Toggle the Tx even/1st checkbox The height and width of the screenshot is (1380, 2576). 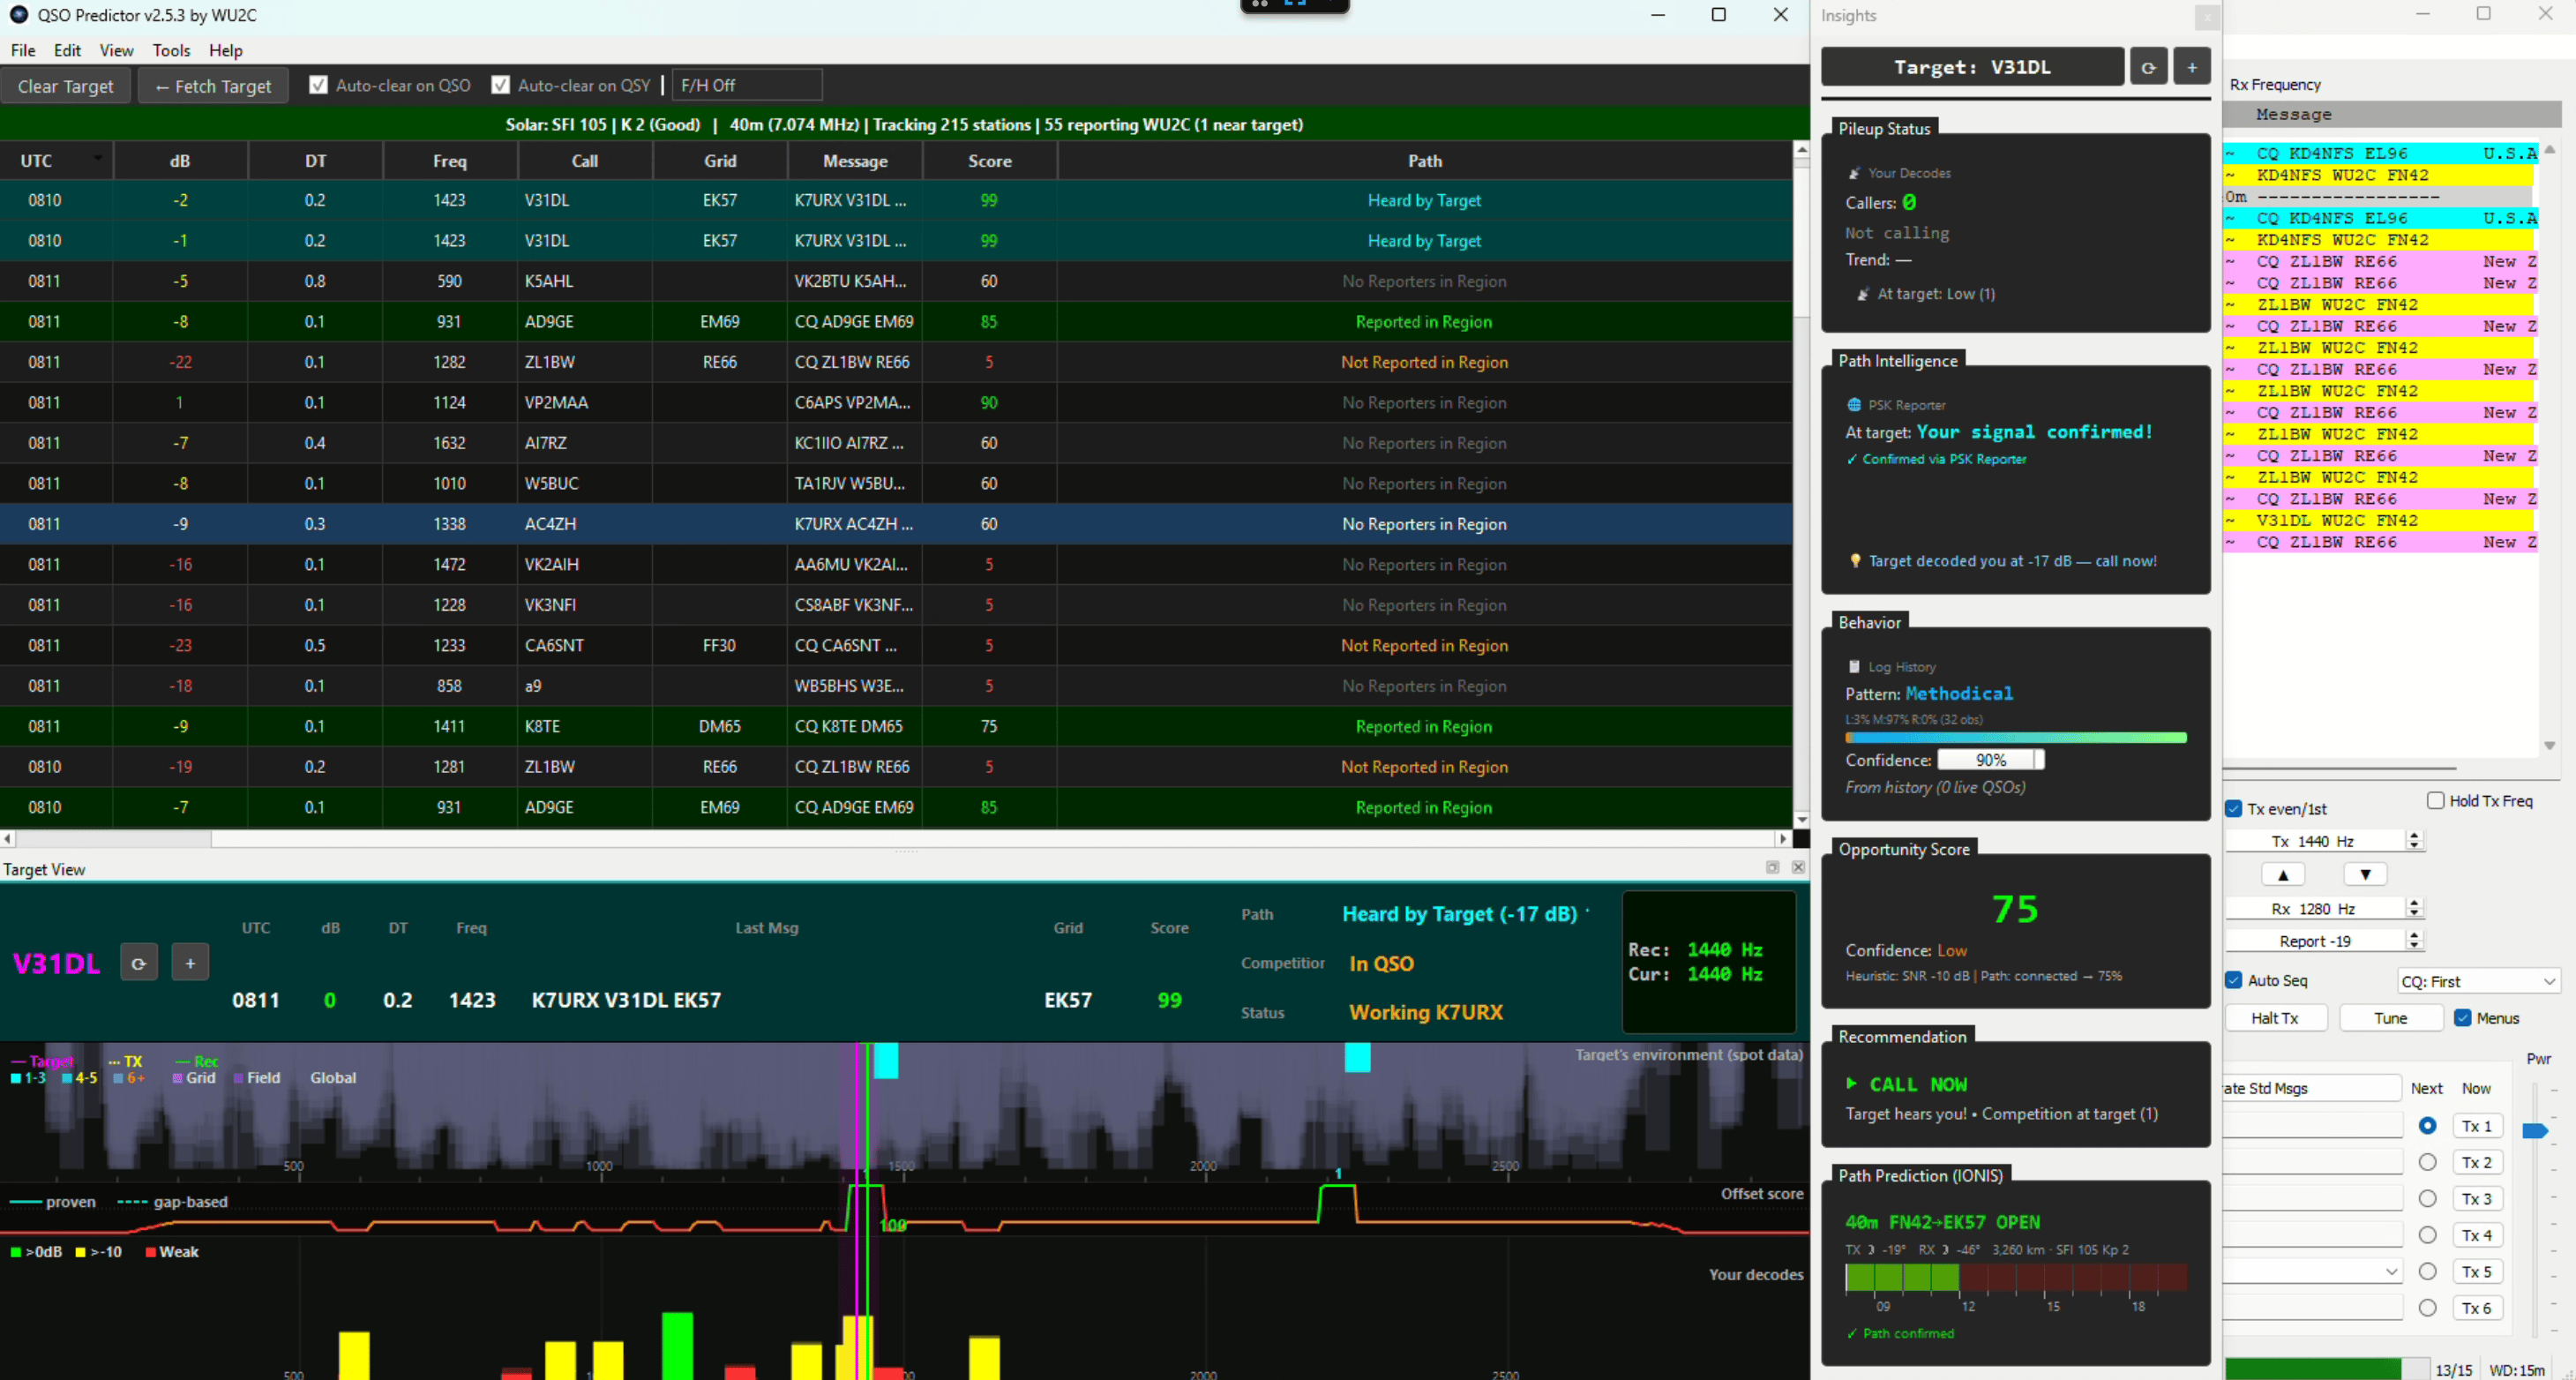point(2234,808)
